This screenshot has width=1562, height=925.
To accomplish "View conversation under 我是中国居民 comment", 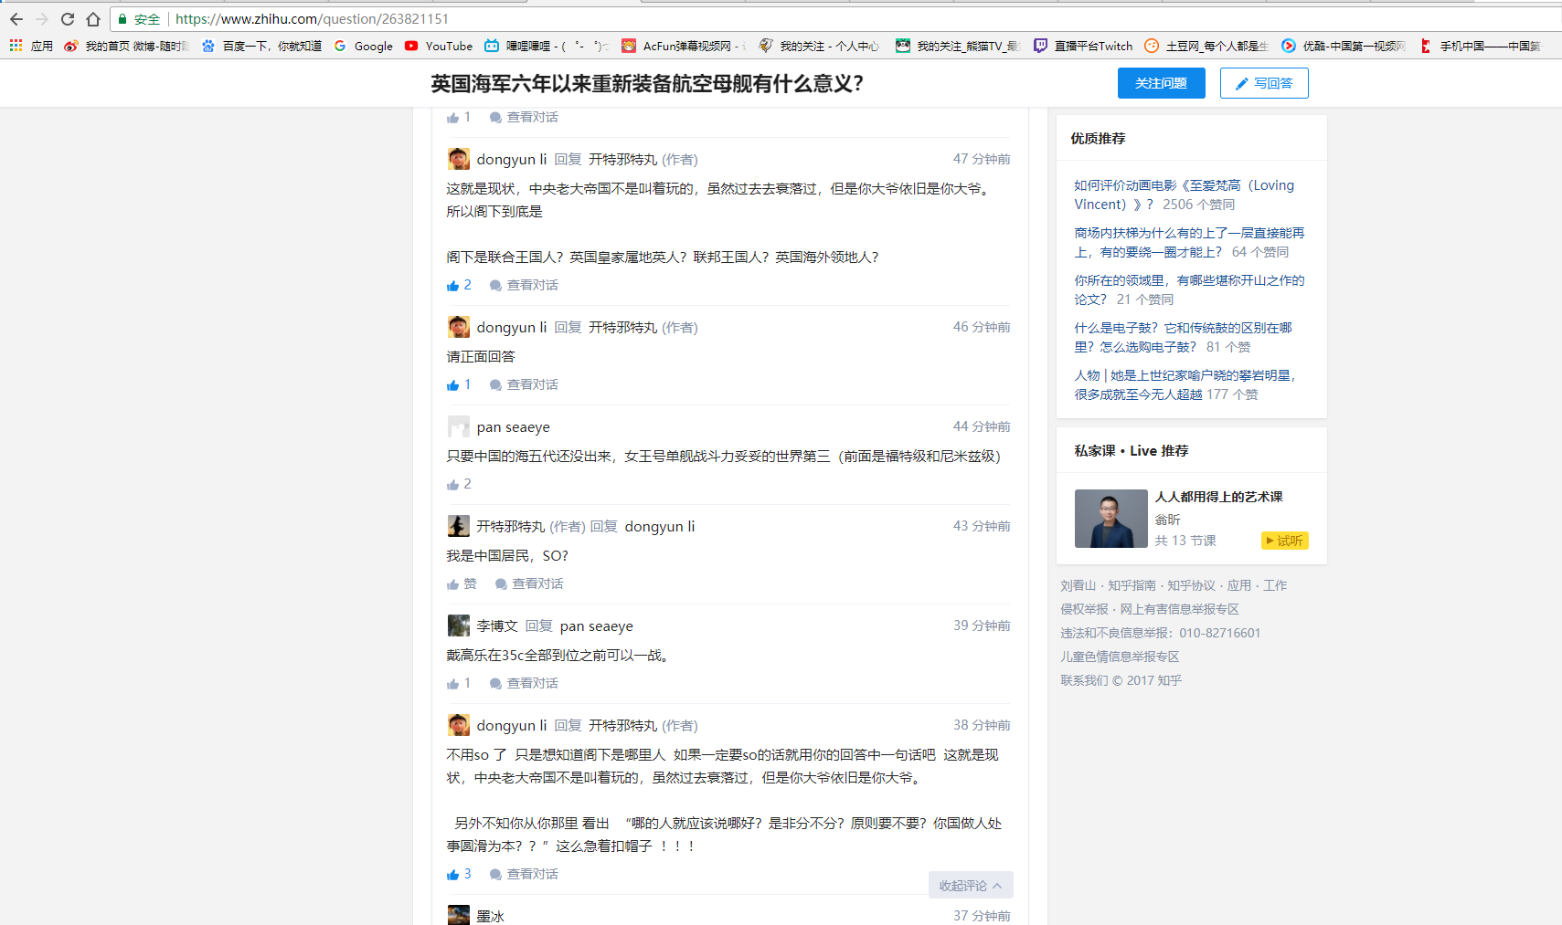I will [529, 584].
